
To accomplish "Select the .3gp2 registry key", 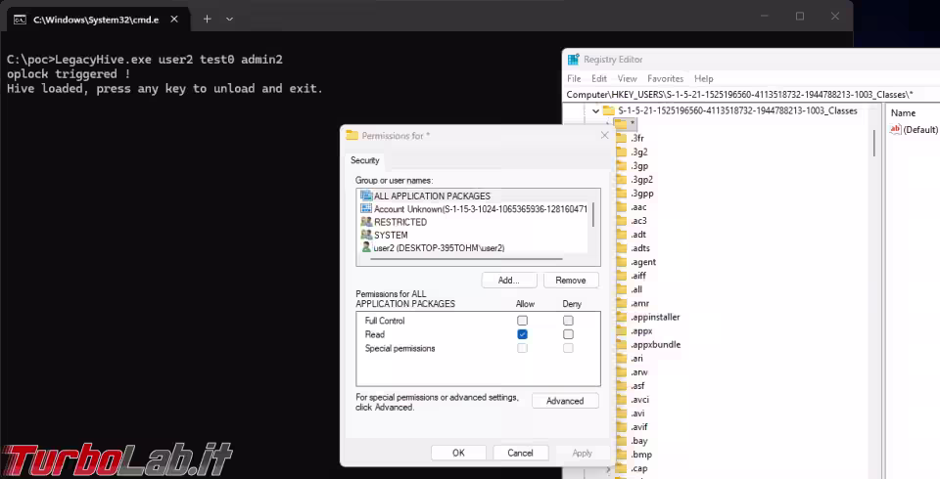I will (x=641, y=180).
